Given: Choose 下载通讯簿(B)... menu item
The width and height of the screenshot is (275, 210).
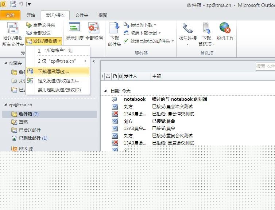Looking at the screenshot, I should (58, 72).
